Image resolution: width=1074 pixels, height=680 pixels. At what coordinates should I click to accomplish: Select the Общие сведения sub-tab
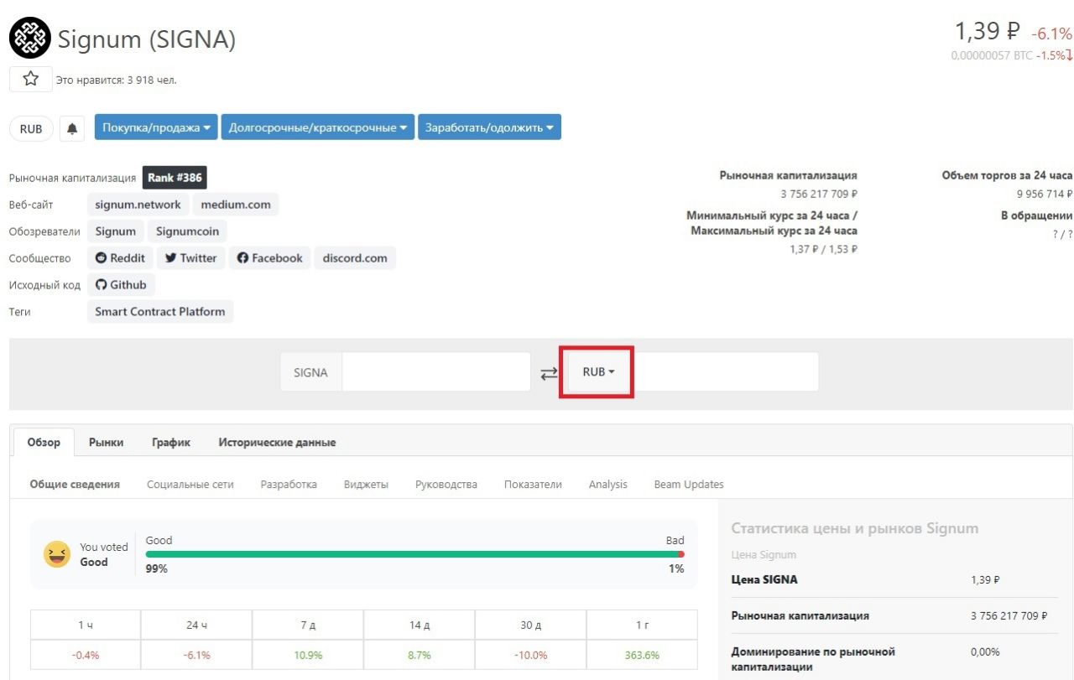coord(75,484)
